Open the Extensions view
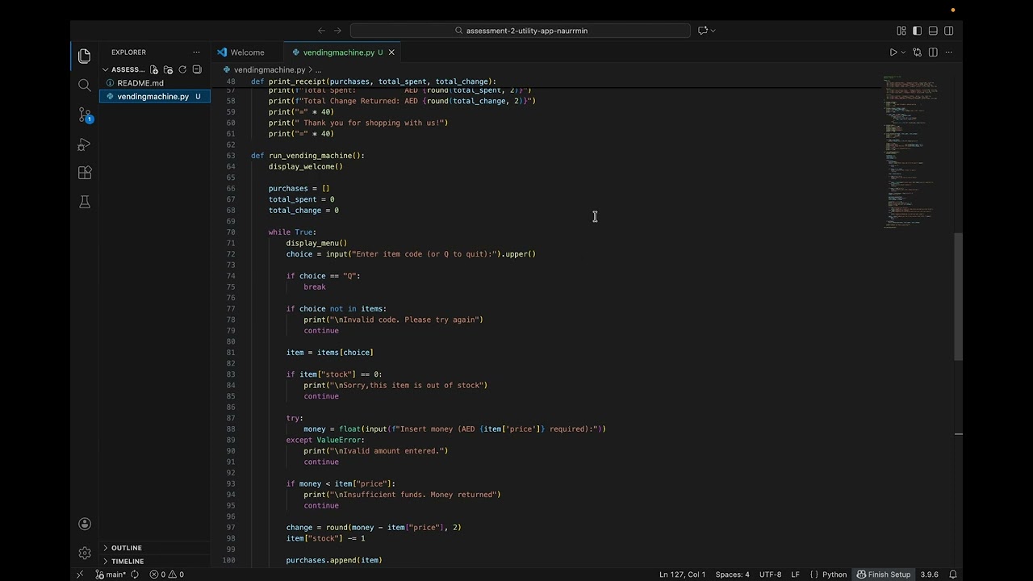The image size is (1033, 581). pos(85,173)
